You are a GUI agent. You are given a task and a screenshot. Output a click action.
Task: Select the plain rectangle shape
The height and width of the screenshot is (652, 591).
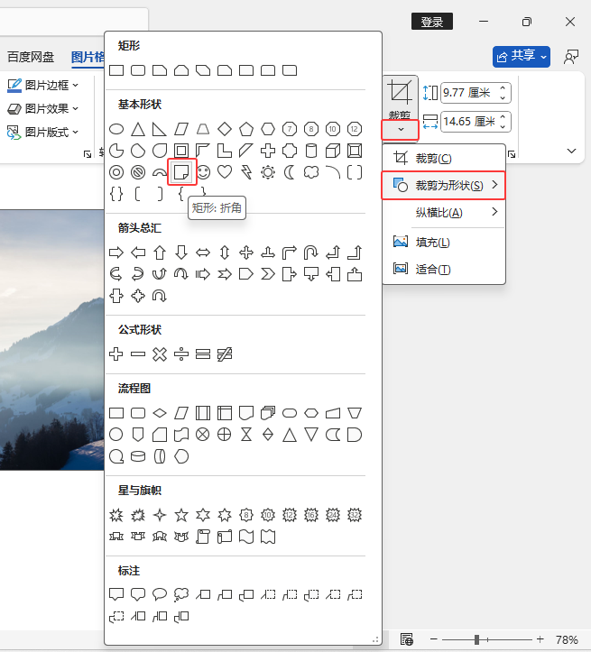116,70
